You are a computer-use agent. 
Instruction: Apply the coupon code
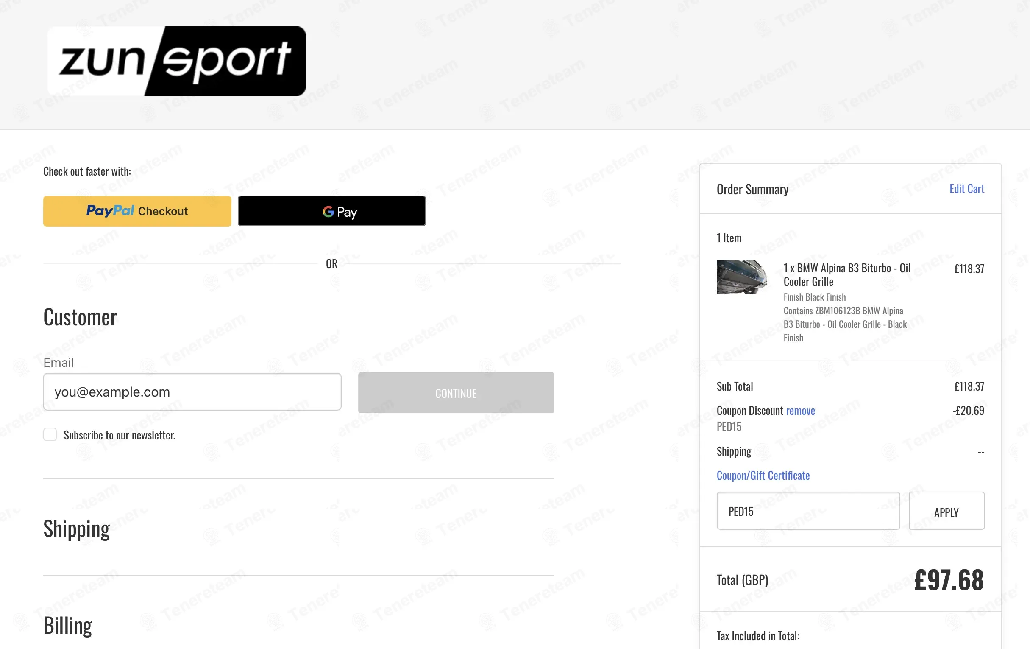coord(946,511)
